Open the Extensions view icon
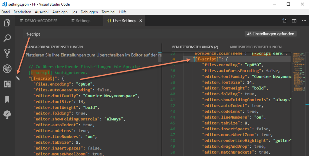The height and width of the screenshot is (156, 309). (x=7, y=84)
